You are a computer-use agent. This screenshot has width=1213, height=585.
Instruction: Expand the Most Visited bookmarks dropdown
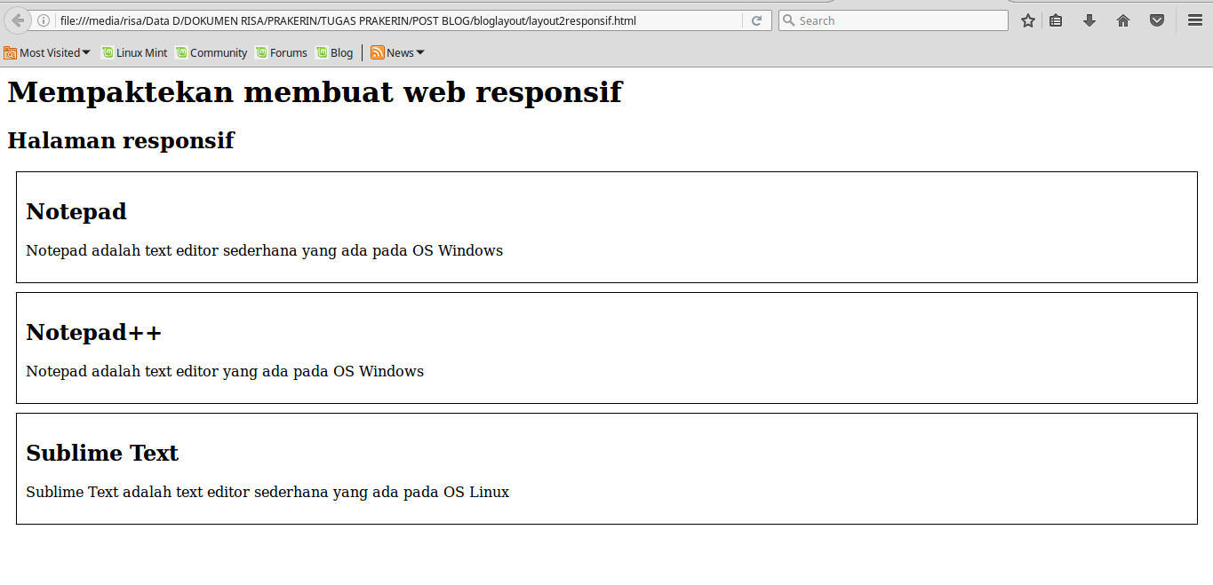tap(47, 52)
